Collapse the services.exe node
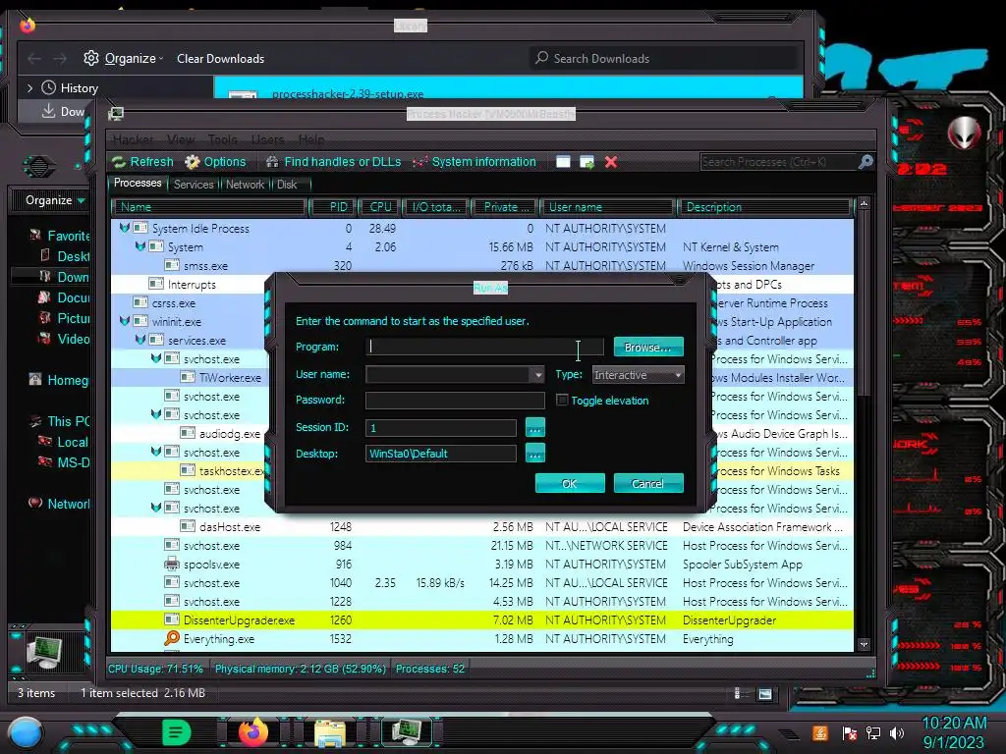This screenshot has height=754, width=1006. tap(140, 339)
